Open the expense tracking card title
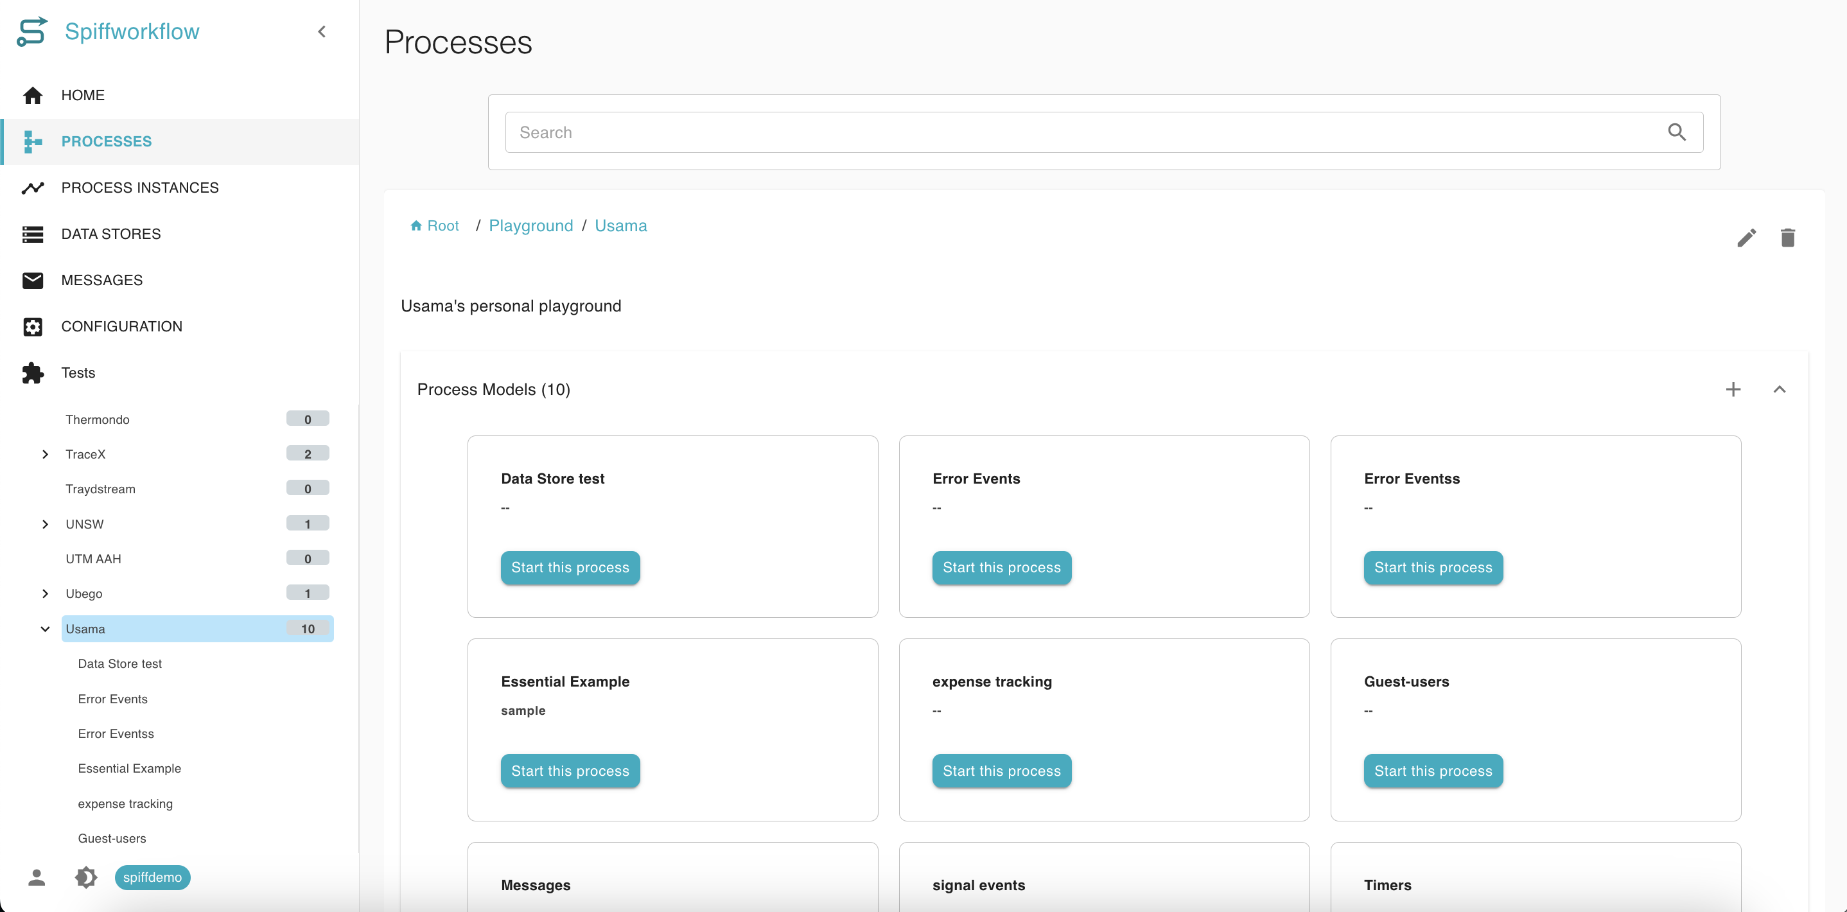The width and height of the screenshot is (1847, 912). 992,682
